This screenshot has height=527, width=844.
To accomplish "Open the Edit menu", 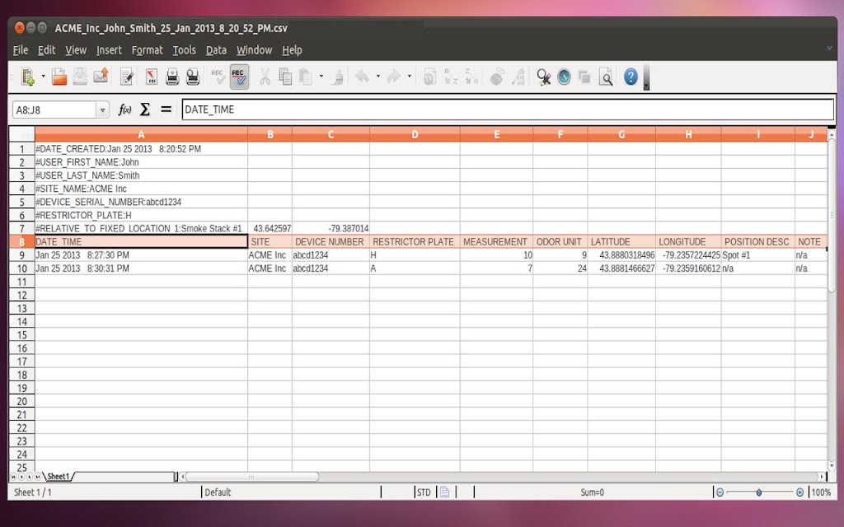I will click(46, 50).
